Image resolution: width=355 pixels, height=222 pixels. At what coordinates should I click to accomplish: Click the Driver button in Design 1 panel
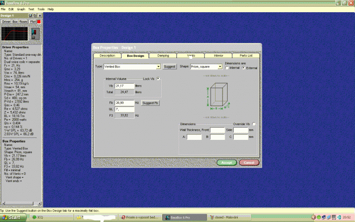coord(6,22)
